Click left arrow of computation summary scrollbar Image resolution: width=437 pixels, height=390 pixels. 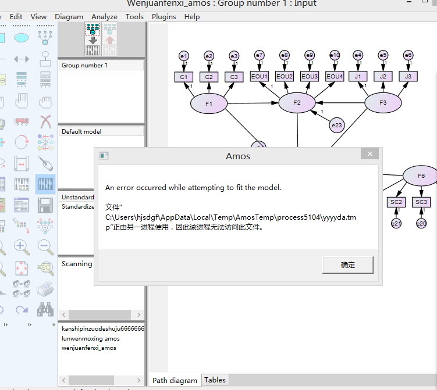point(64,315)
